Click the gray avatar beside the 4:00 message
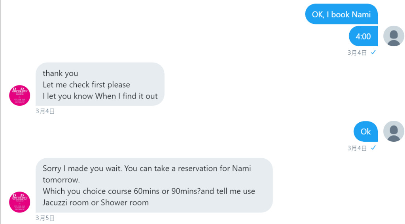This screenshot has height=224, width=405. point(394,36)
